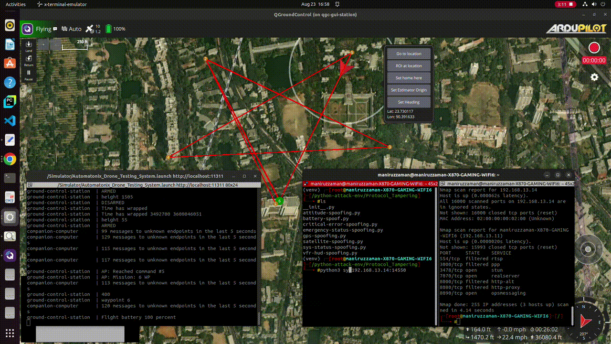Open the GPS satellite status indicator
The width and height of the screenshot is (611, 344).
[x=93, y=29]
